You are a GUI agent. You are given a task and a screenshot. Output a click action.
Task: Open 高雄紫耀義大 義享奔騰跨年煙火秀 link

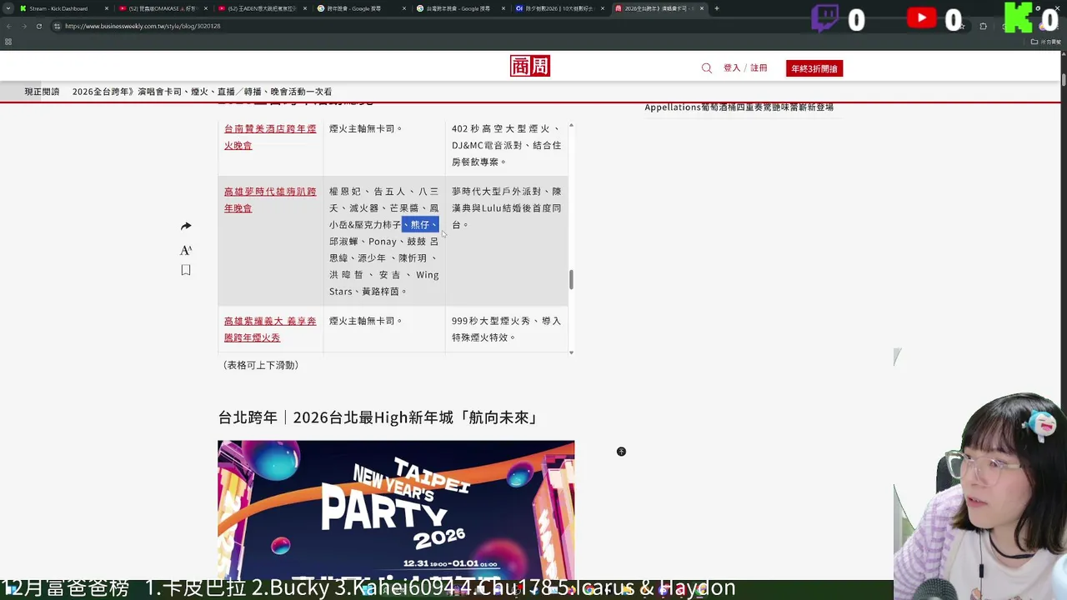pyautogui.click(x=270, y=329)
